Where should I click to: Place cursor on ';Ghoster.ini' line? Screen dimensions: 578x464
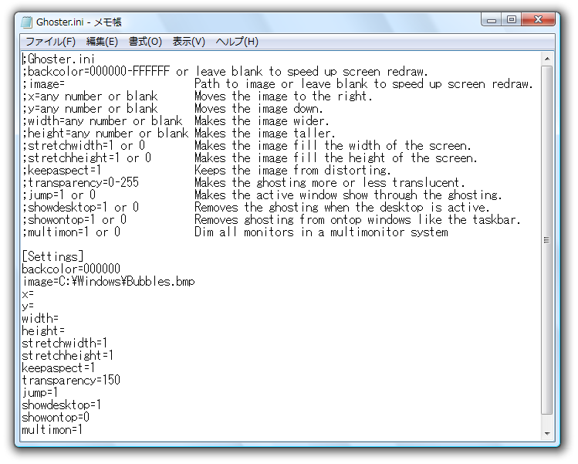[58, 59]
